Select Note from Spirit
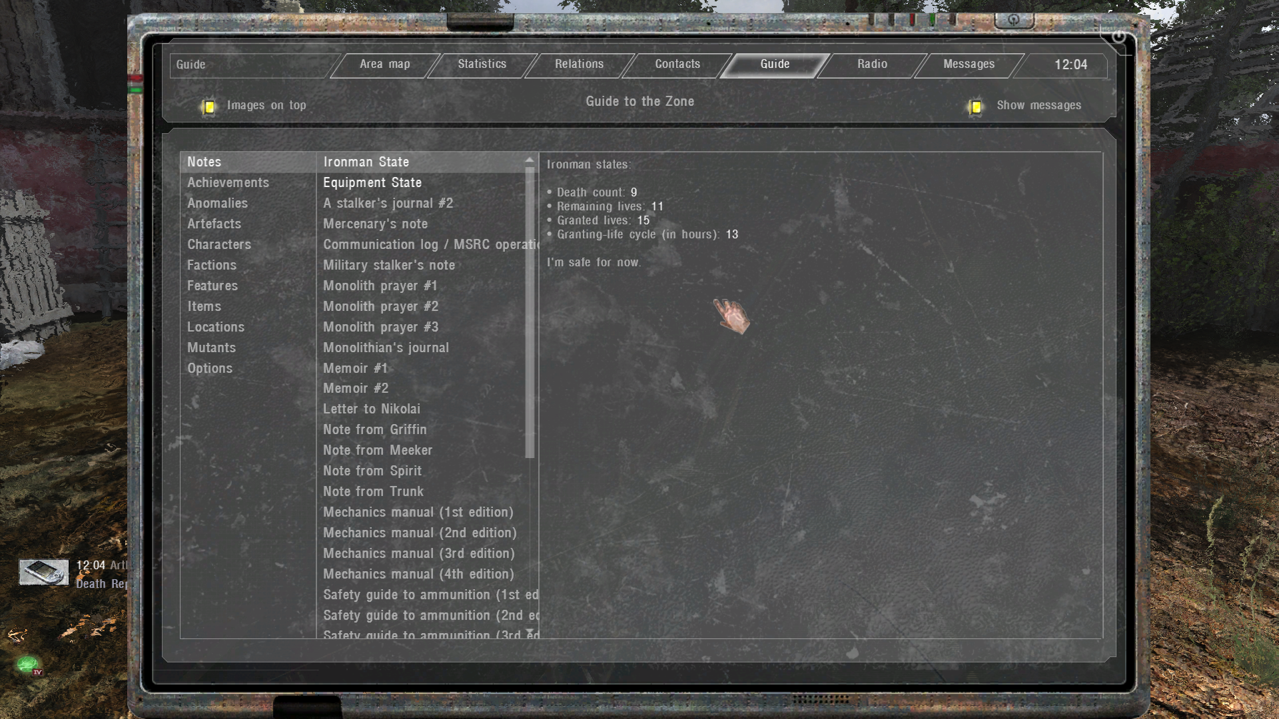This screenshot has height=719, width=1279. pos(421,471)
